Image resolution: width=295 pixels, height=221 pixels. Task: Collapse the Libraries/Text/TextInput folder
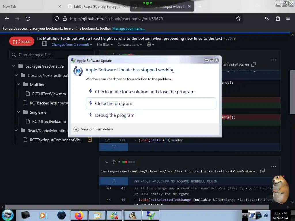pyautogui.click(x=16, y=75)
